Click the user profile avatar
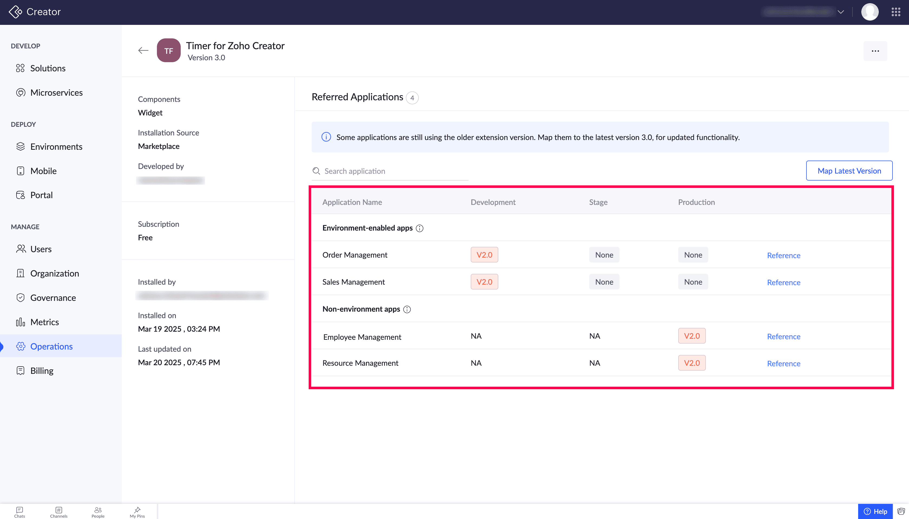The width and height of the screenshot is (909, 519). point(870,12)
